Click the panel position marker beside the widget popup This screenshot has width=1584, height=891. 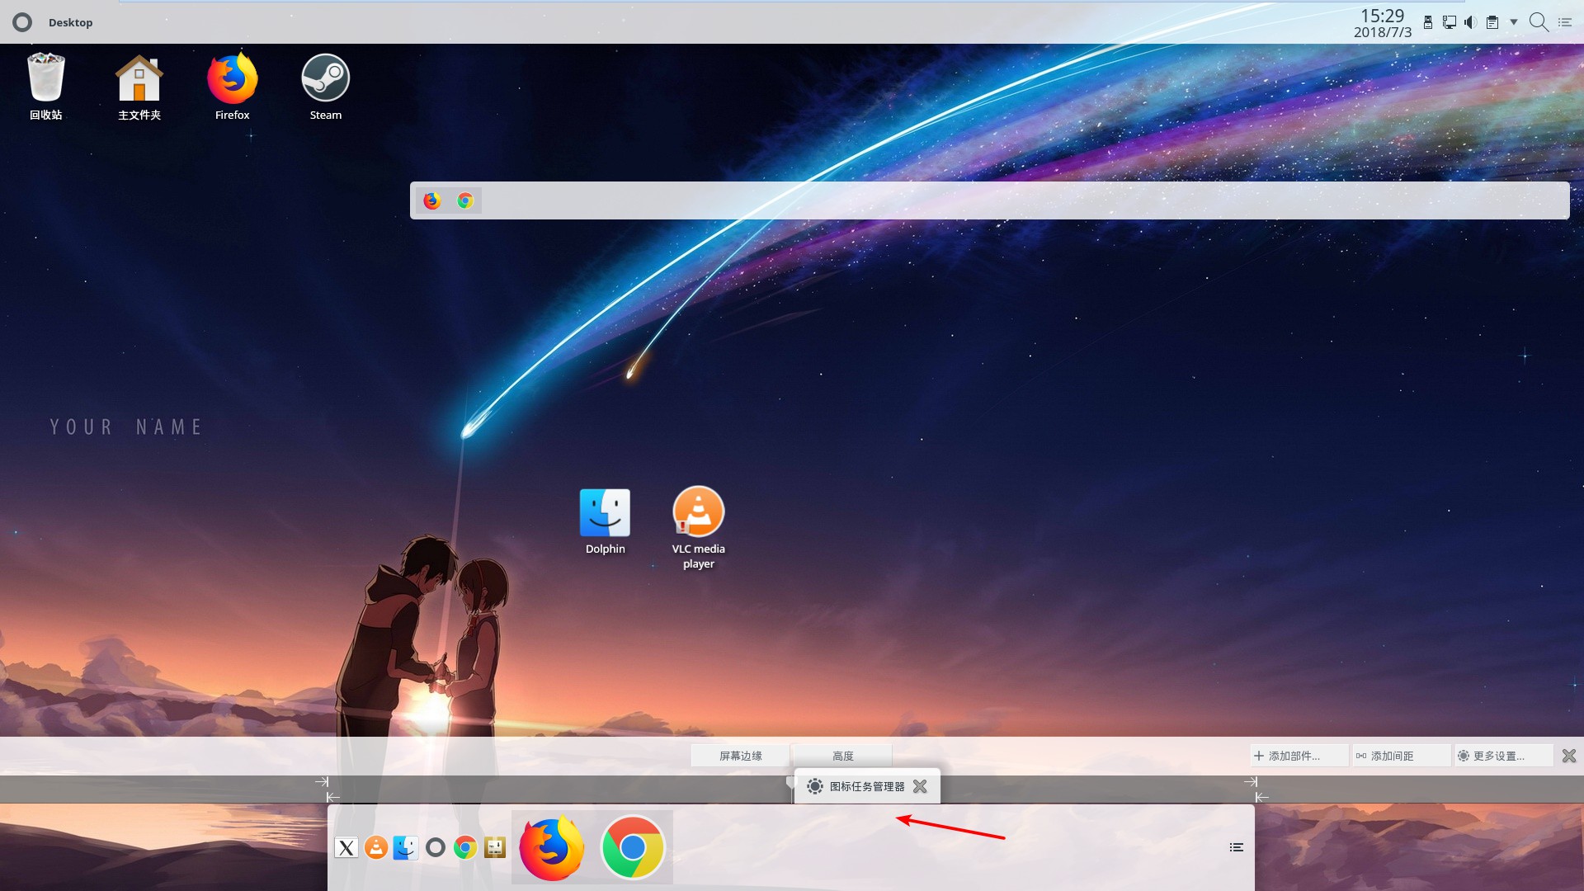point(790,784)
